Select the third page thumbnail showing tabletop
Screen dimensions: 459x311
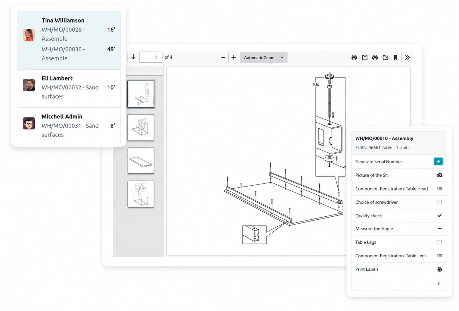pos(141,161)
